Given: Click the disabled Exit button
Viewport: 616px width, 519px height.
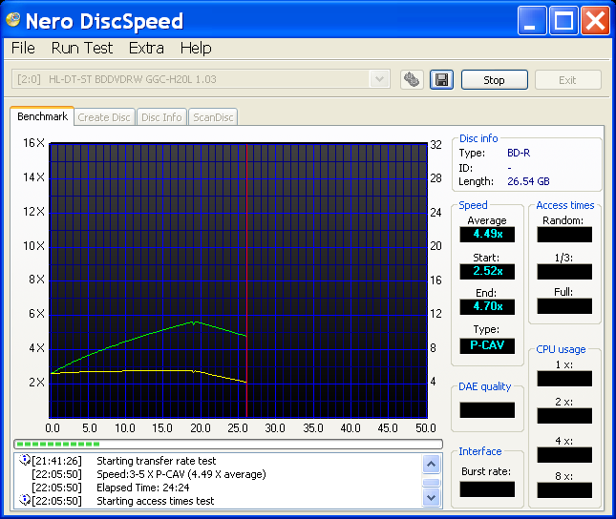Looking at the screenshot, I should 567,80.
